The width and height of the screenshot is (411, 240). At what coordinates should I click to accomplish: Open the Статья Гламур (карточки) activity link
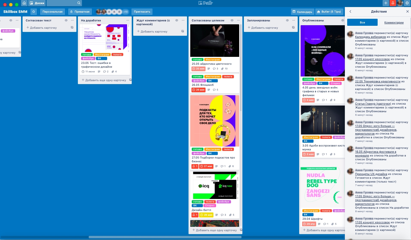tap(373, 104)
